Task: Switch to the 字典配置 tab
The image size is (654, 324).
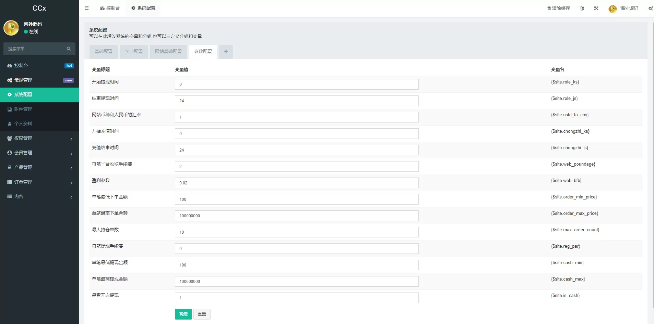Action: (x=133, y=52)
